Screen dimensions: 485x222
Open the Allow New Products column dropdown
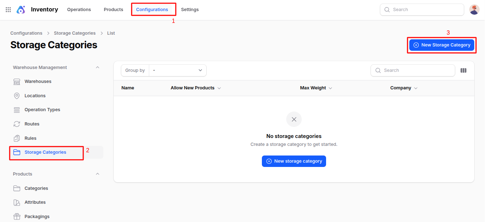pos(219,88)
